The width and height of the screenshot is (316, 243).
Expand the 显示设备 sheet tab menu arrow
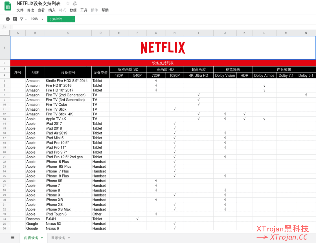tap(69, 238)
